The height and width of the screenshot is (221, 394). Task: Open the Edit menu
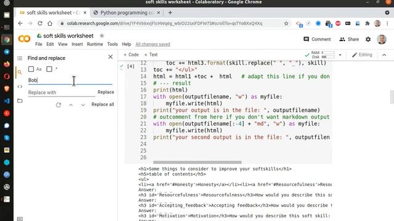[50, 44]
